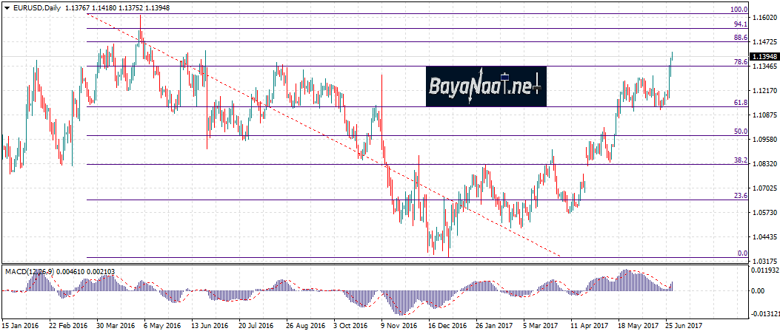Select the 15 Jan 2016 date on time axis
This screenshot has width=780, height=334.
(19, 324)
